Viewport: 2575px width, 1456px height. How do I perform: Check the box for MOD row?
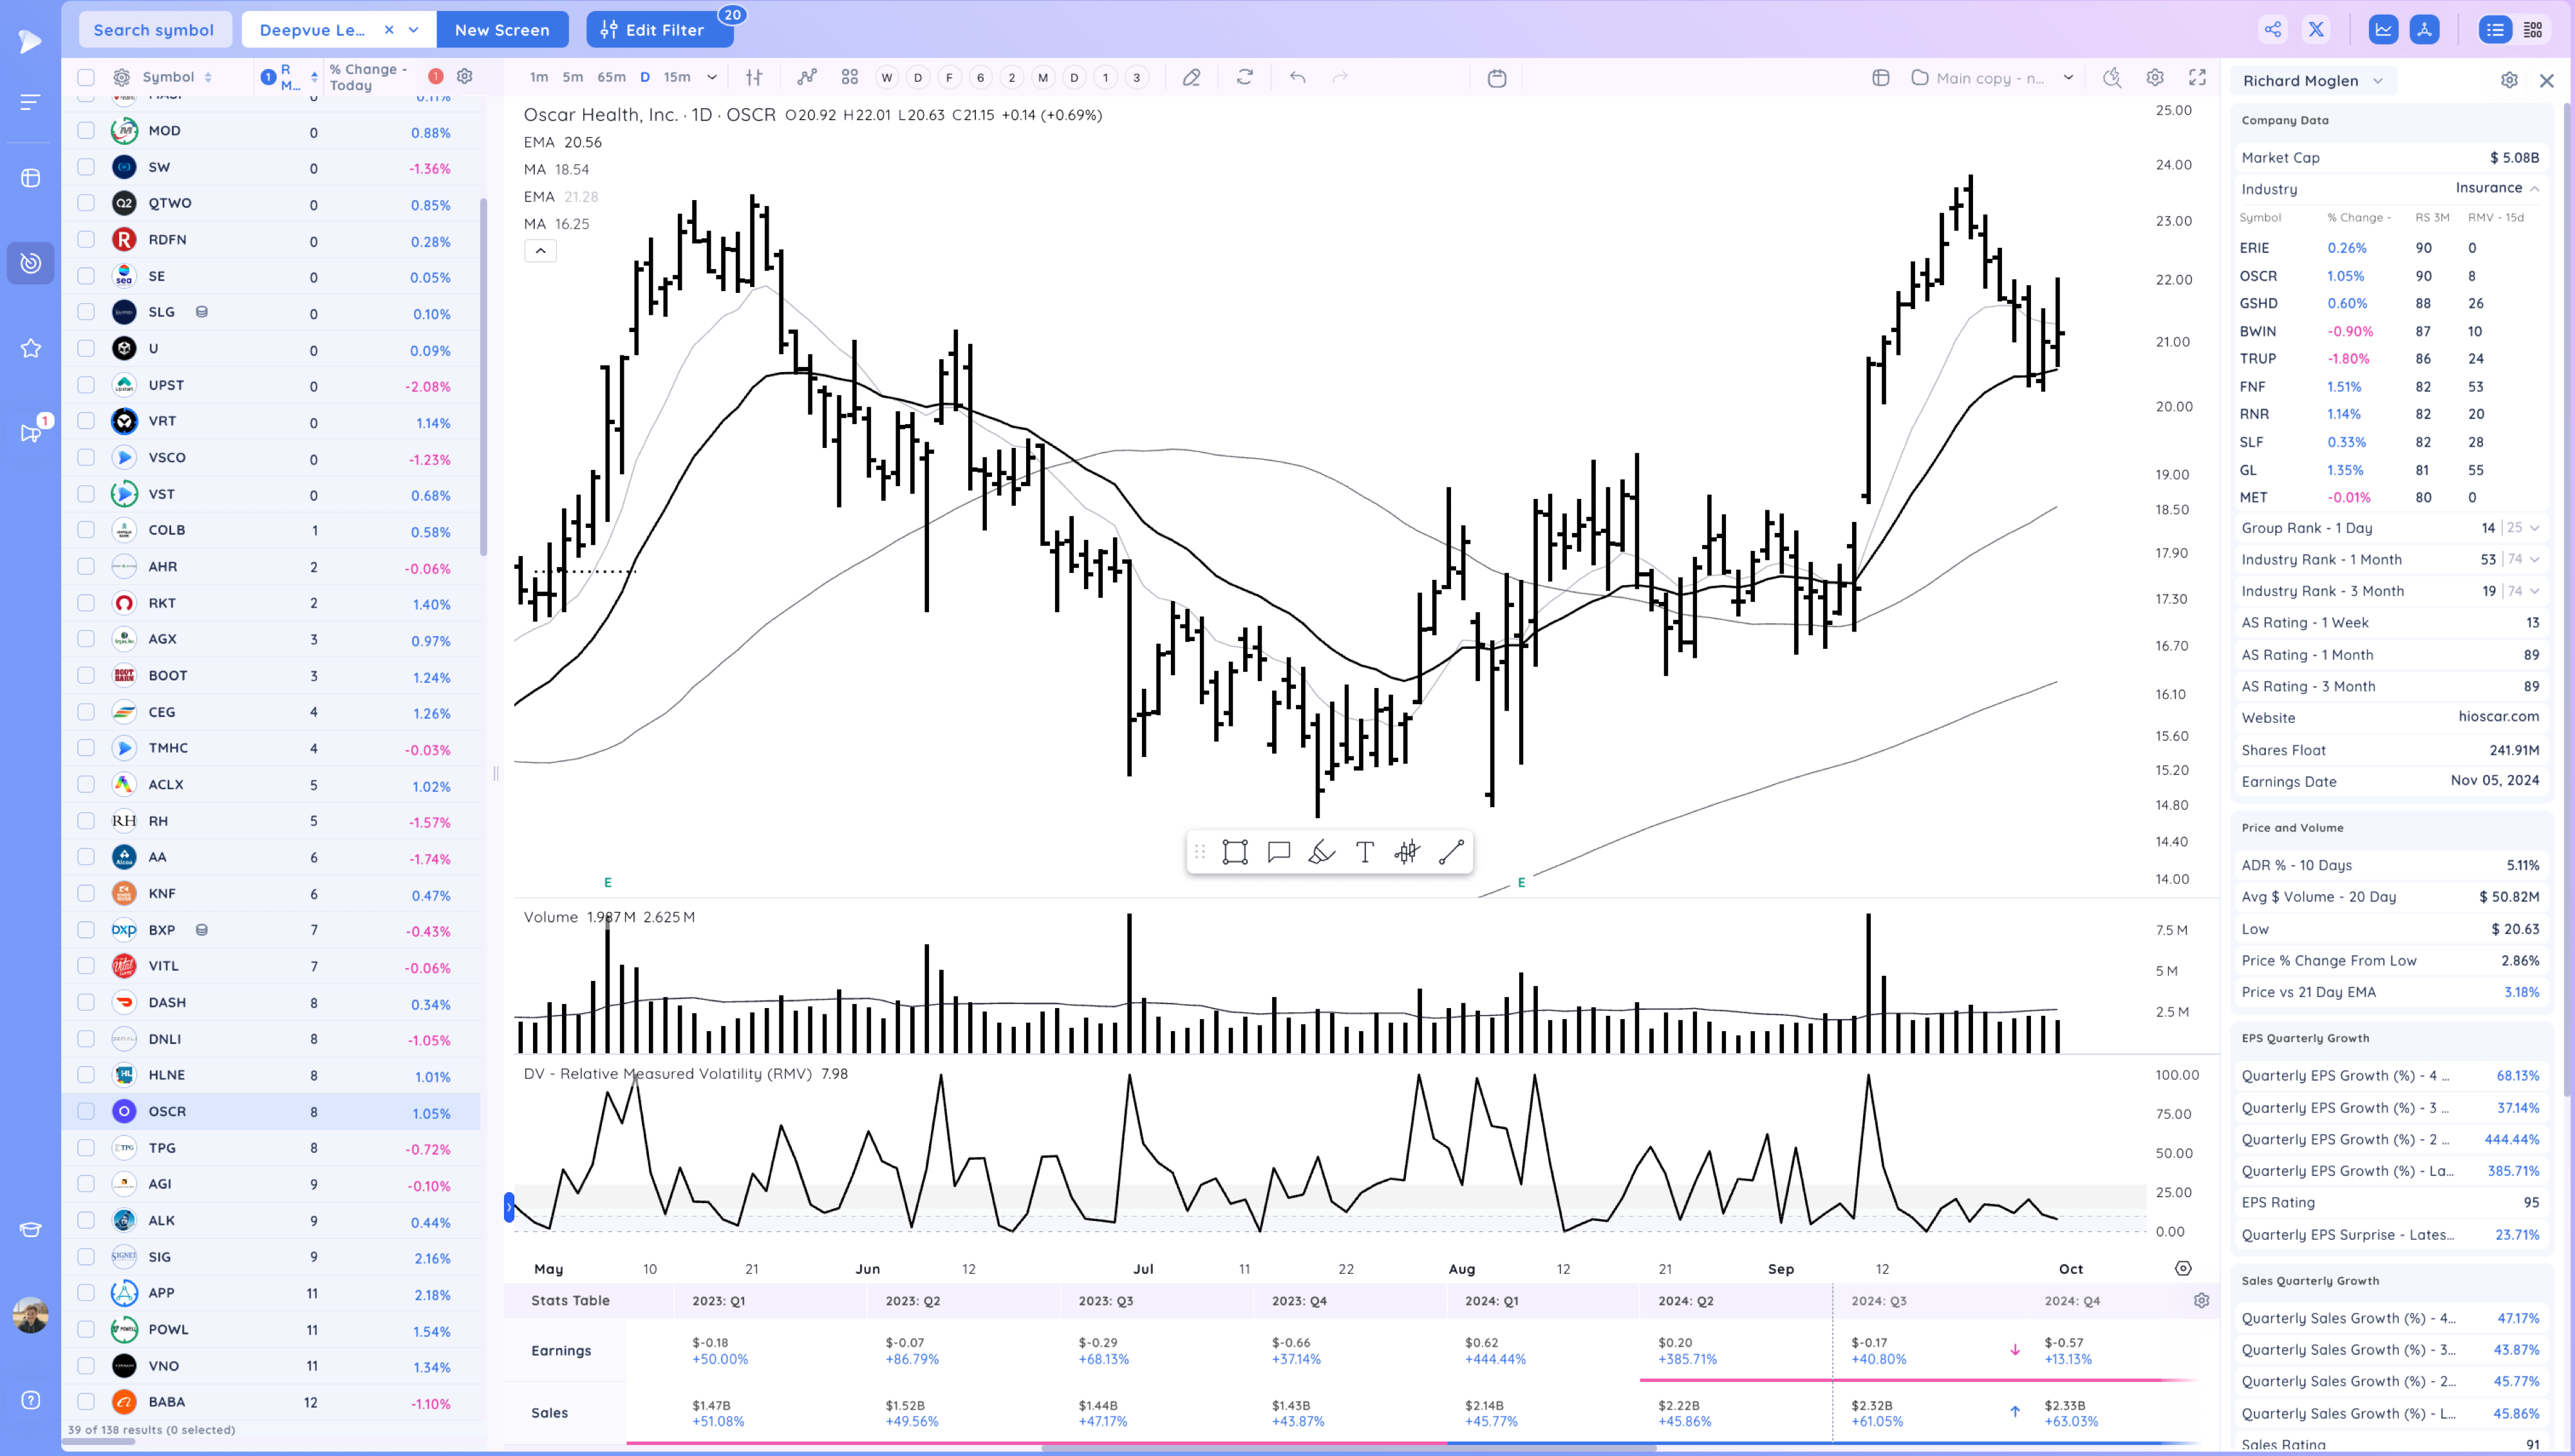tap(86, 131)
